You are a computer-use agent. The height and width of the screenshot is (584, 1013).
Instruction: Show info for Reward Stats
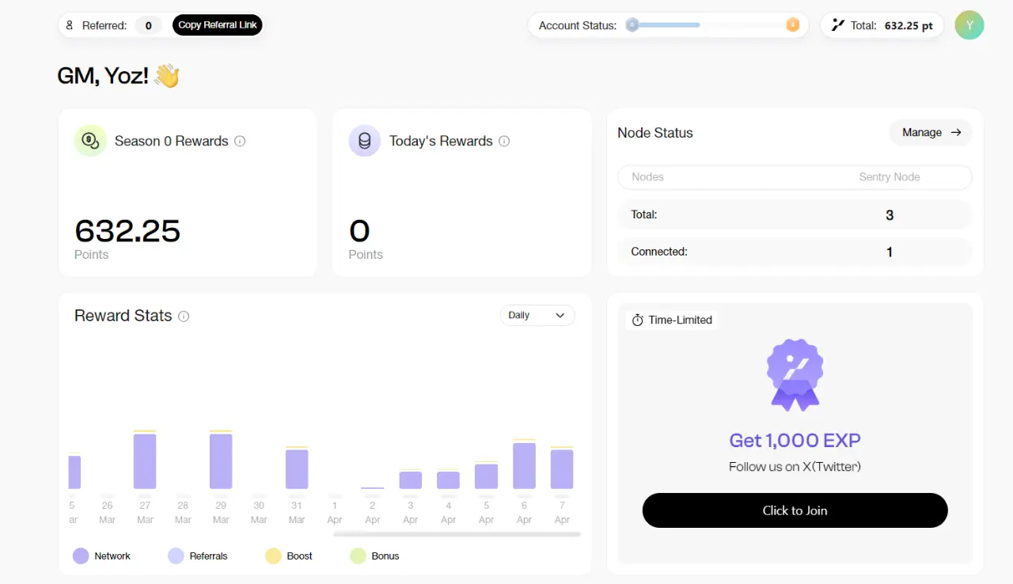click(184, 316)
